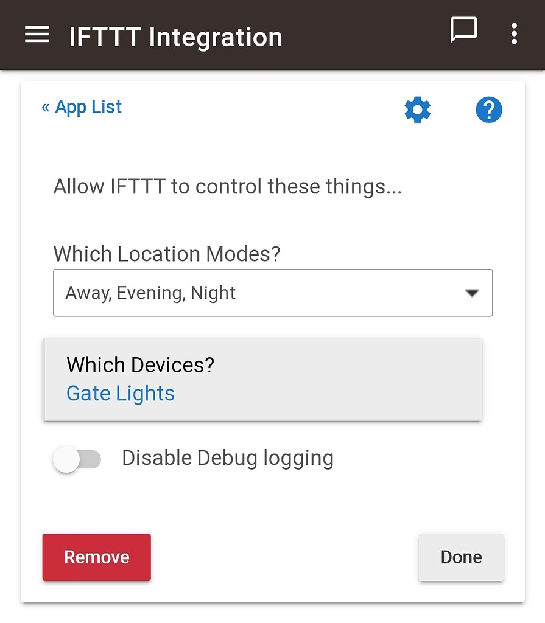The width and height of the screenshot is (545, 623).
Task: Click the red Remove button
Action: tap(96, 557)
